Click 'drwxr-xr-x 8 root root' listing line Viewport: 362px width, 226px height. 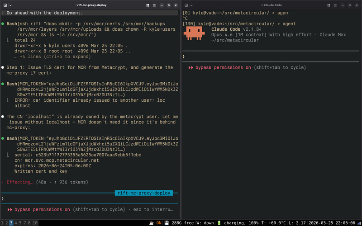72,51
